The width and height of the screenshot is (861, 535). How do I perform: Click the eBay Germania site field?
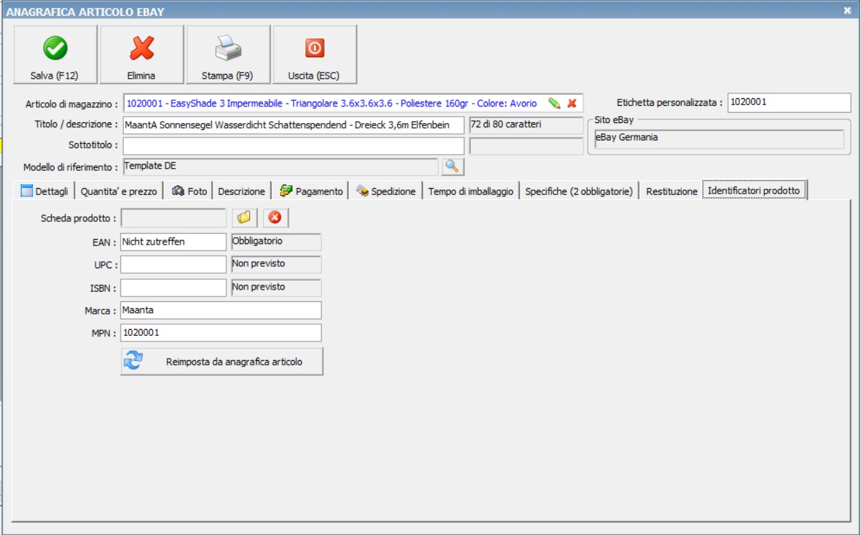click(719, 139)
